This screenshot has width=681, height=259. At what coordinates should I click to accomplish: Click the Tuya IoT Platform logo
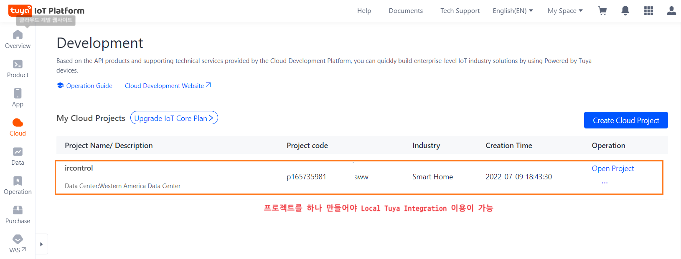[x=46, y=10]
